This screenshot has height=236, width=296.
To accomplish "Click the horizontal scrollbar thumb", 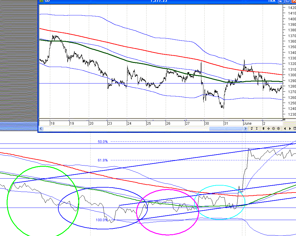I will click(x=226, y=129).
